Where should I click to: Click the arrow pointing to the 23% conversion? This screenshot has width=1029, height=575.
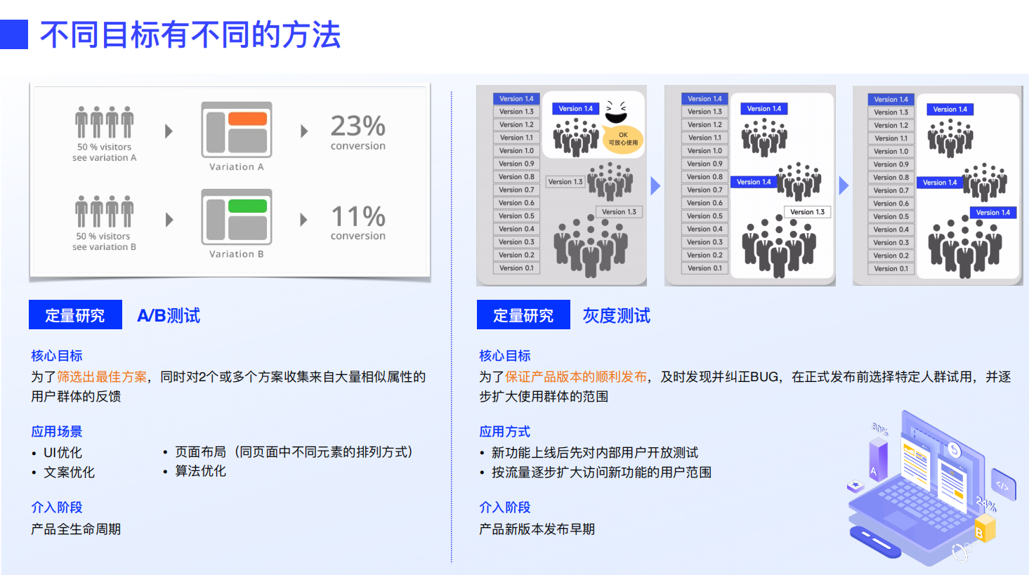click(304, 130)
